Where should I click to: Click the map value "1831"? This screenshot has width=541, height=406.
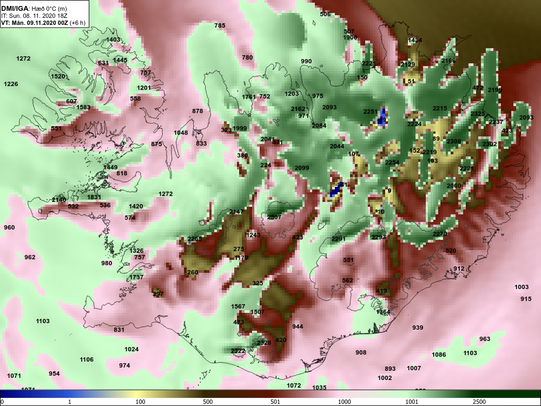click(x=94, y=197)
